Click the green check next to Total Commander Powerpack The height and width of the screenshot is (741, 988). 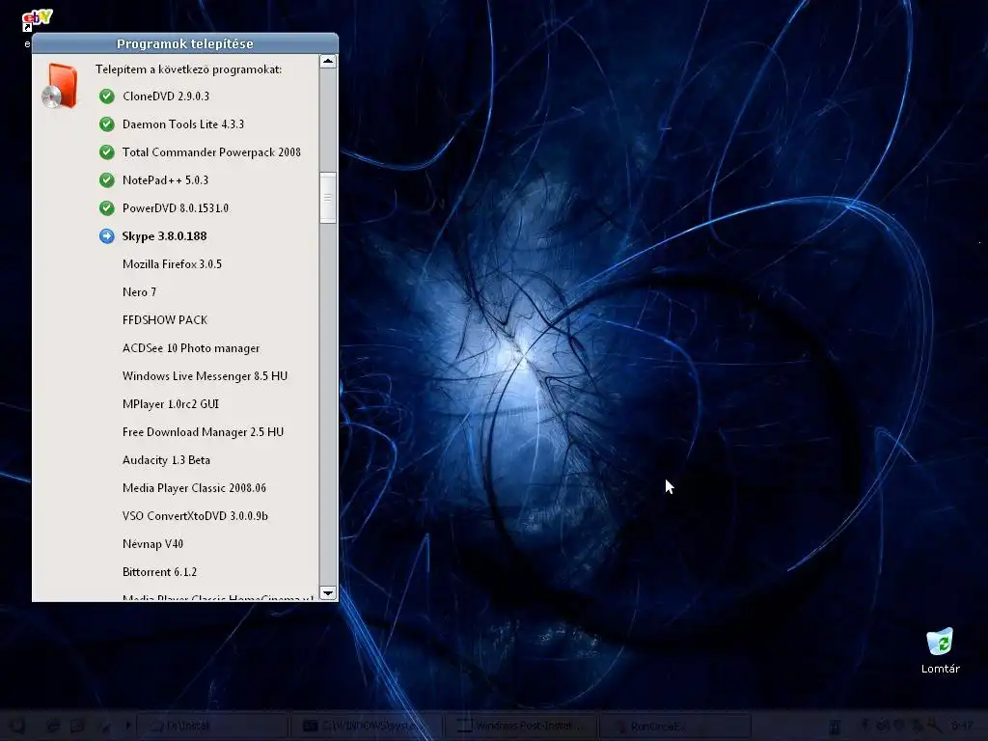coord(107,151)
